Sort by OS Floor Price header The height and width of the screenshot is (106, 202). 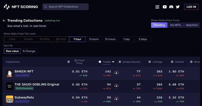(79, 62)
